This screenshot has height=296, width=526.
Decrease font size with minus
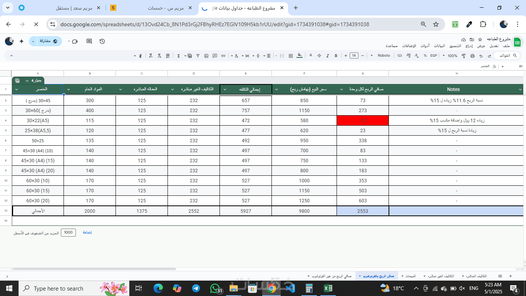pyautogui.click(x=362, y=56)
